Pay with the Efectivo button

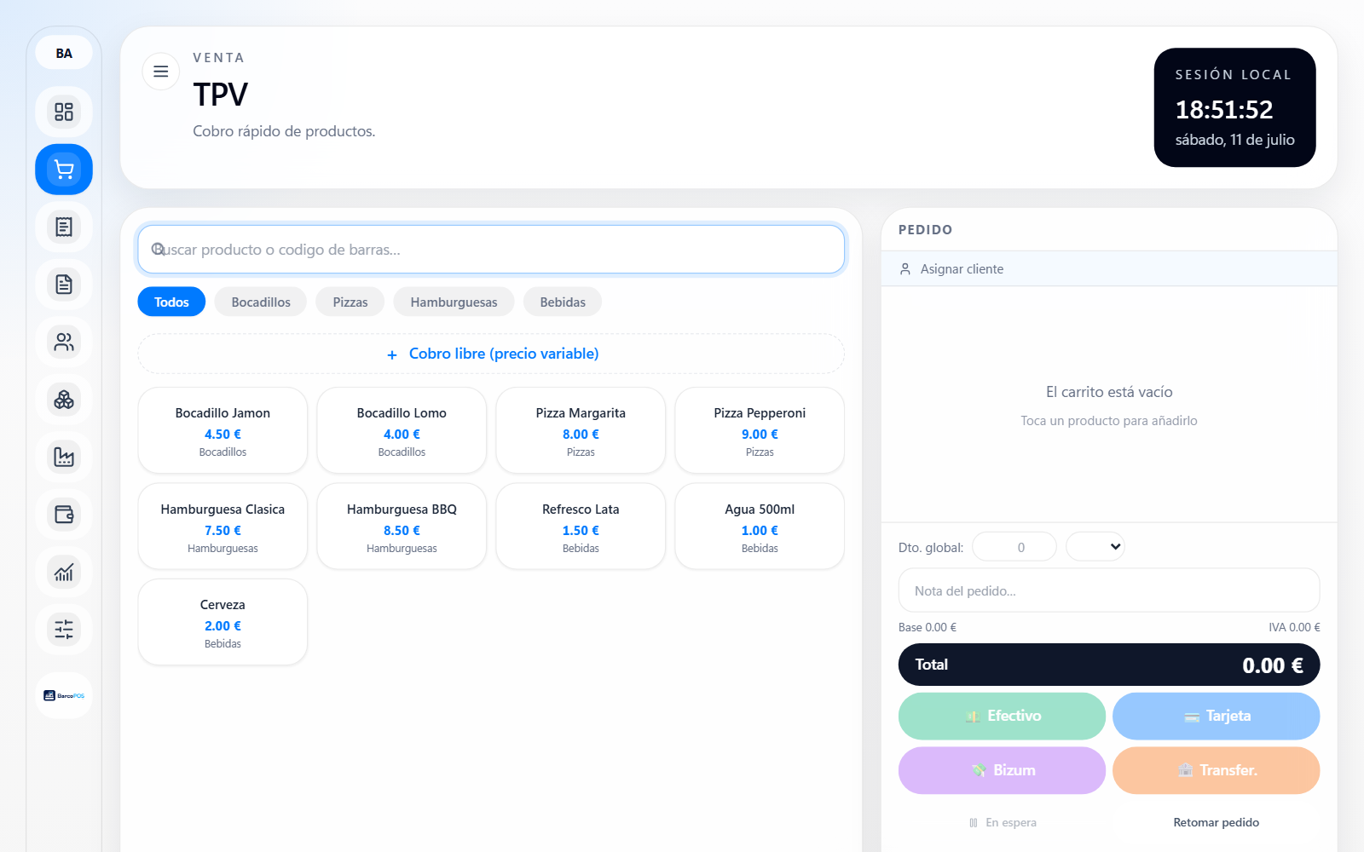tap(1002, 716)
